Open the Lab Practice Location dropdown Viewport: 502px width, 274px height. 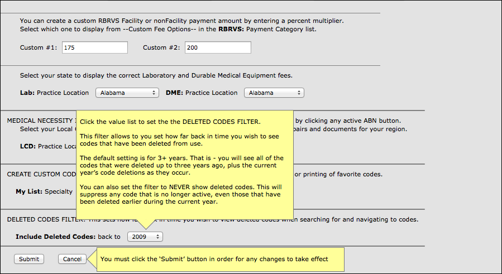pyautogui.click(x=127, y=93)
